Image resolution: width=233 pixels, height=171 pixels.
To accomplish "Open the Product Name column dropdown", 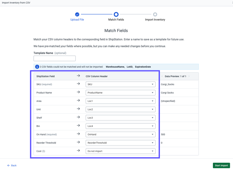I will pos(120,93).
